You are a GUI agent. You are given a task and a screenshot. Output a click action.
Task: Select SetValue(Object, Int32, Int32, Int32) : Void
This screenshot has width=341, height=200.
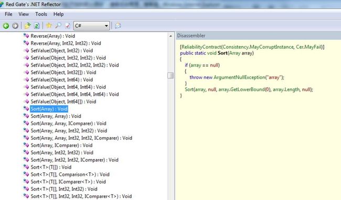coord(74,65)
